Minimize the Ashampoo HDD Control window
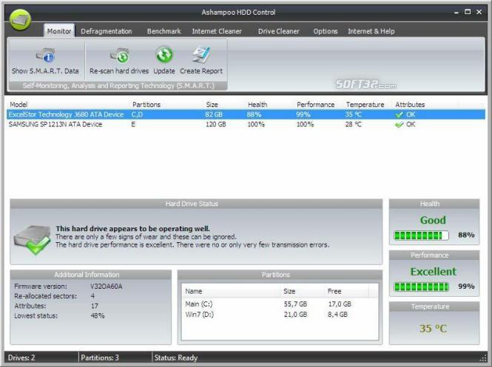This screenshot has width=492, height=367. tap(456, 13)
